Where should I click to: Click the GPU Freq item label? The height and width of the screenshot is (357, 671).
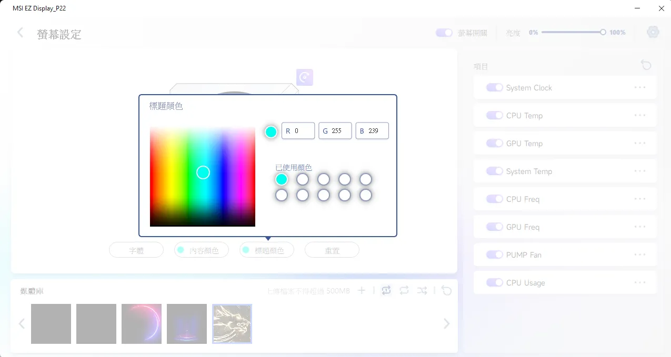tap(523, 227)
